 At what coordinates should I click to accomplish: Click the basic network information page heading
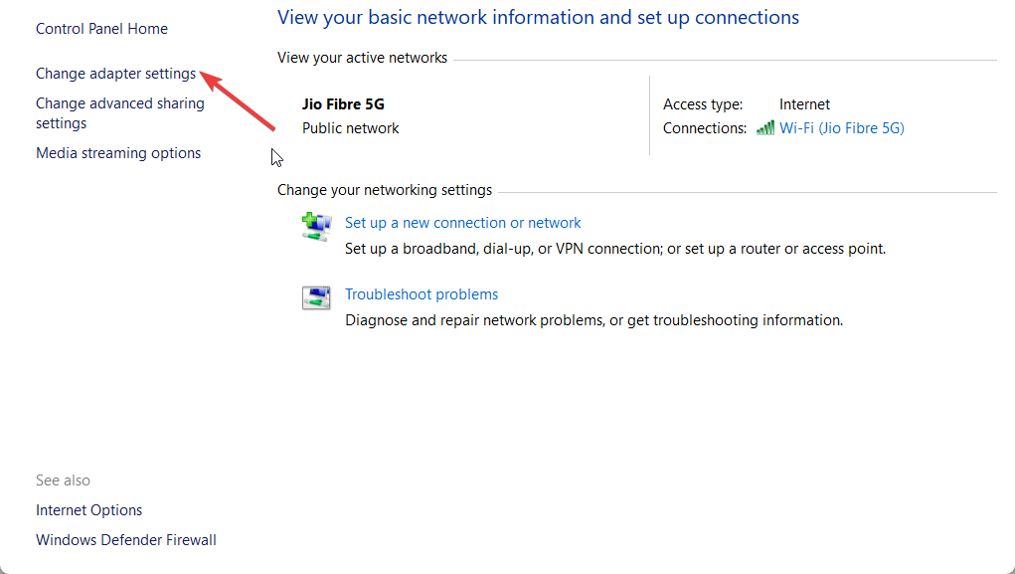pos(538,17)
